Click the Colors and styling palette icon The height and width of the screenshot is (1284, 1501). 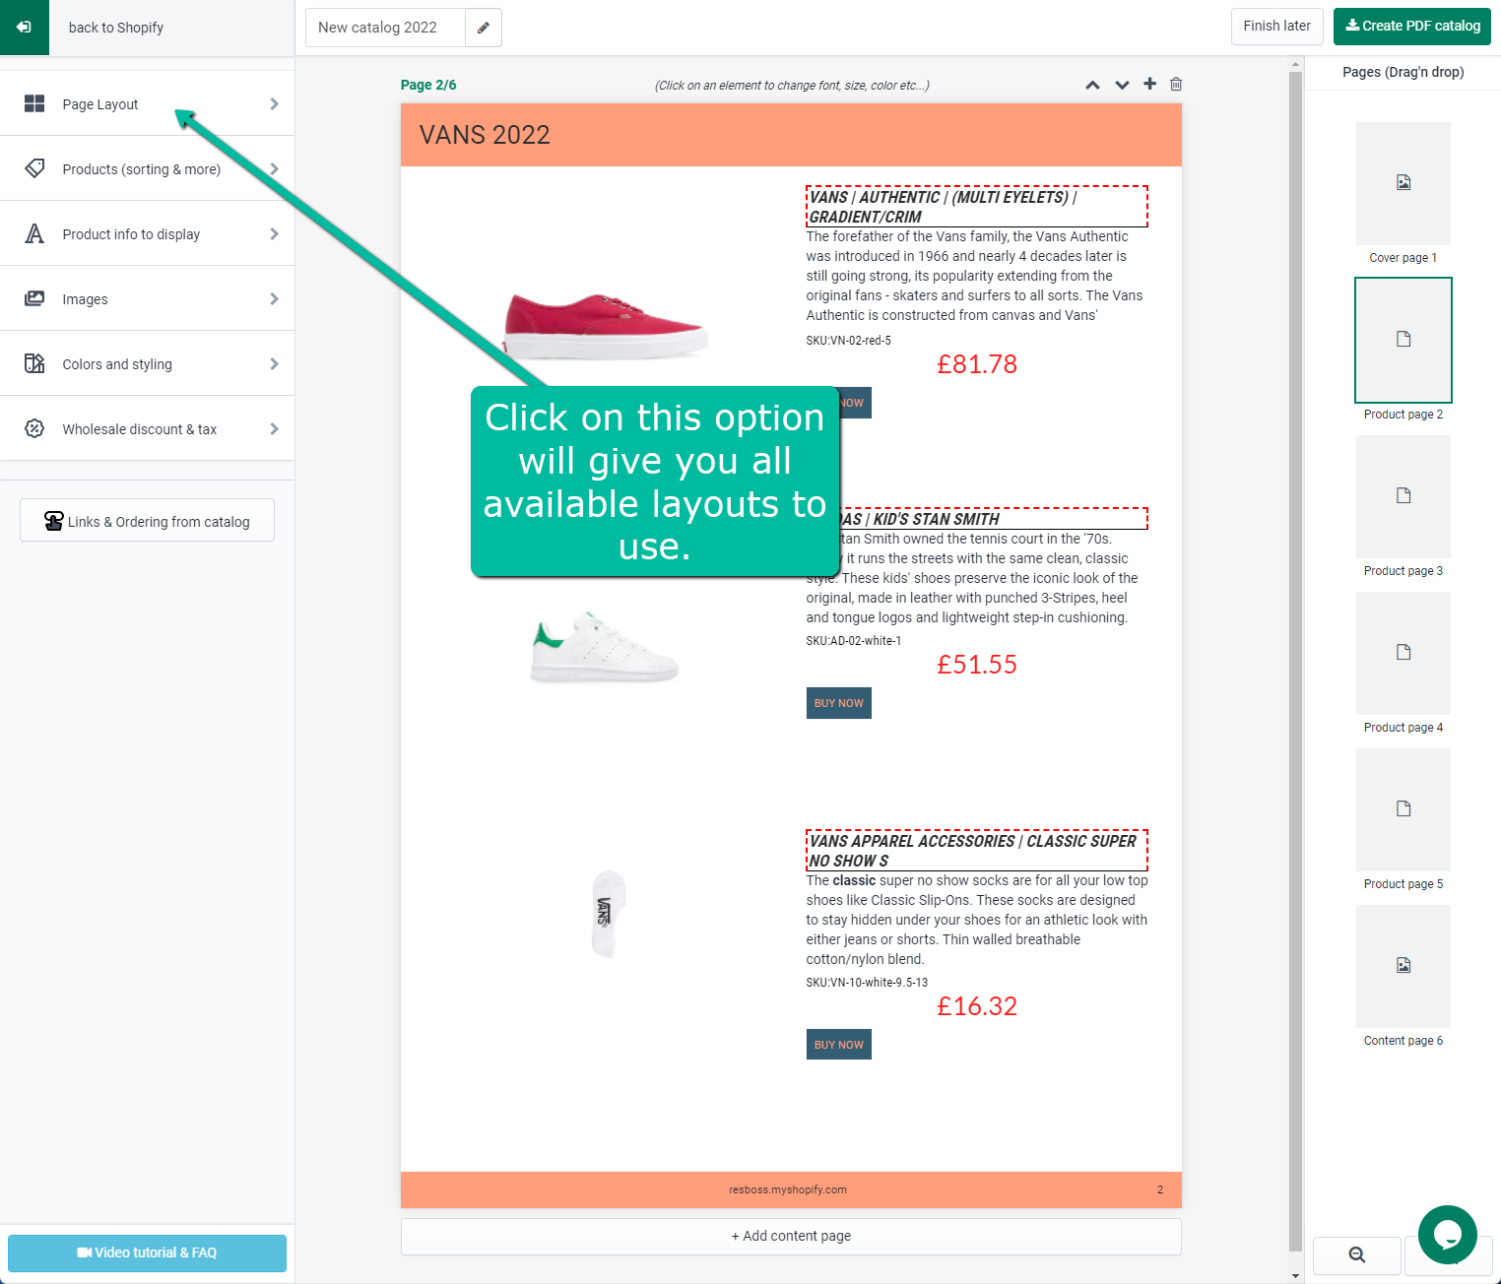click(x=34, y=363)
